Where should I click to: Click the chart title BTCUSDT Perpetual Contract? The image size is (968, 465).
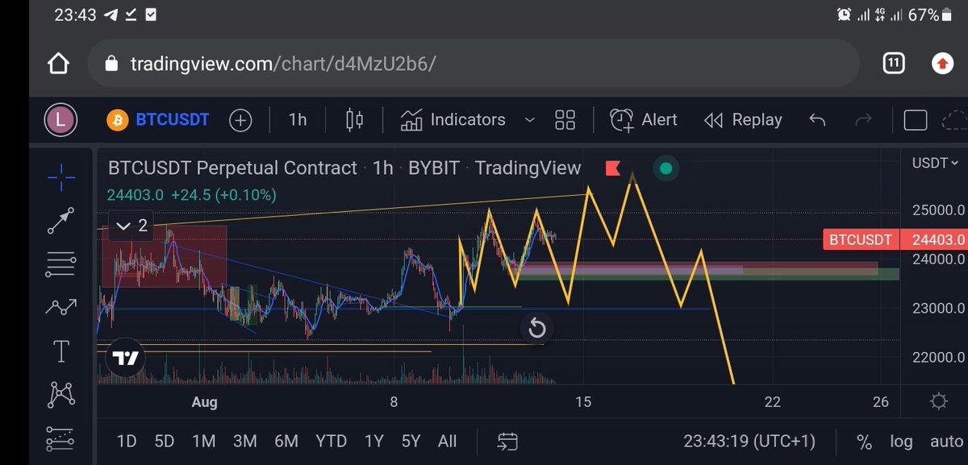click(x=232, y=168)
